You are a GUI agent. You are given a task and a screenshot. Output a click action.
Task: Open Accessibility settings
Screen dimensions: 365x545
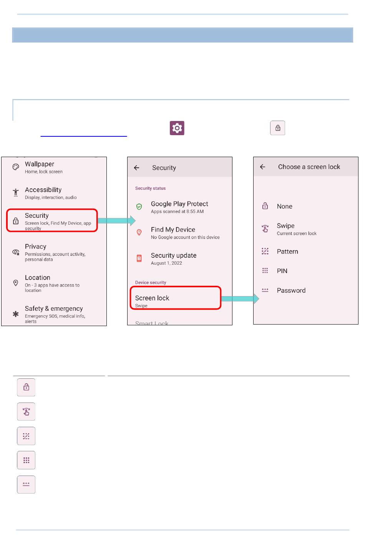43,193
